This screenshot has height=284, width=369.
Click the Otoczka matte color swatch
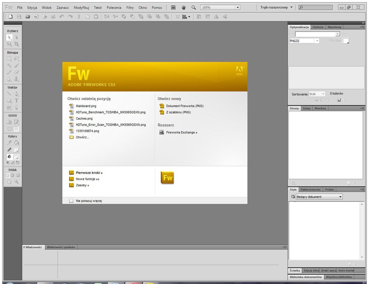pyautogui.click(x=346, y=41)
